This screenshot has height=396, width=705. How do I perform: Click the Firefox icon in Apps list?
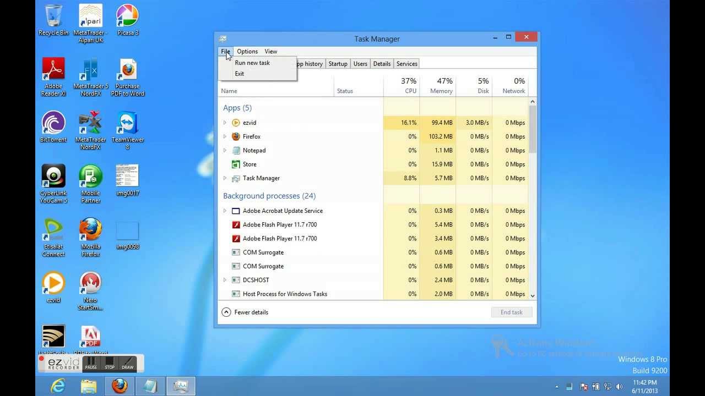click(x=236, y=136)
